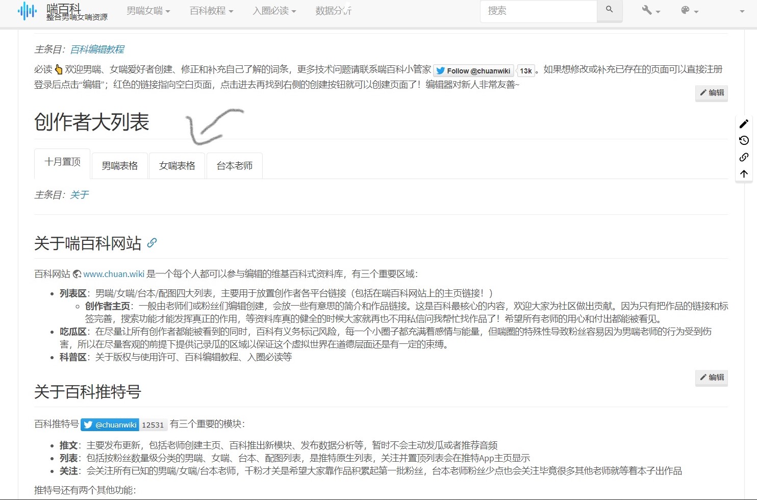Click the pencil edit-page icon in side toolbar
757x500 pixels.
click(x=744, y=124)
